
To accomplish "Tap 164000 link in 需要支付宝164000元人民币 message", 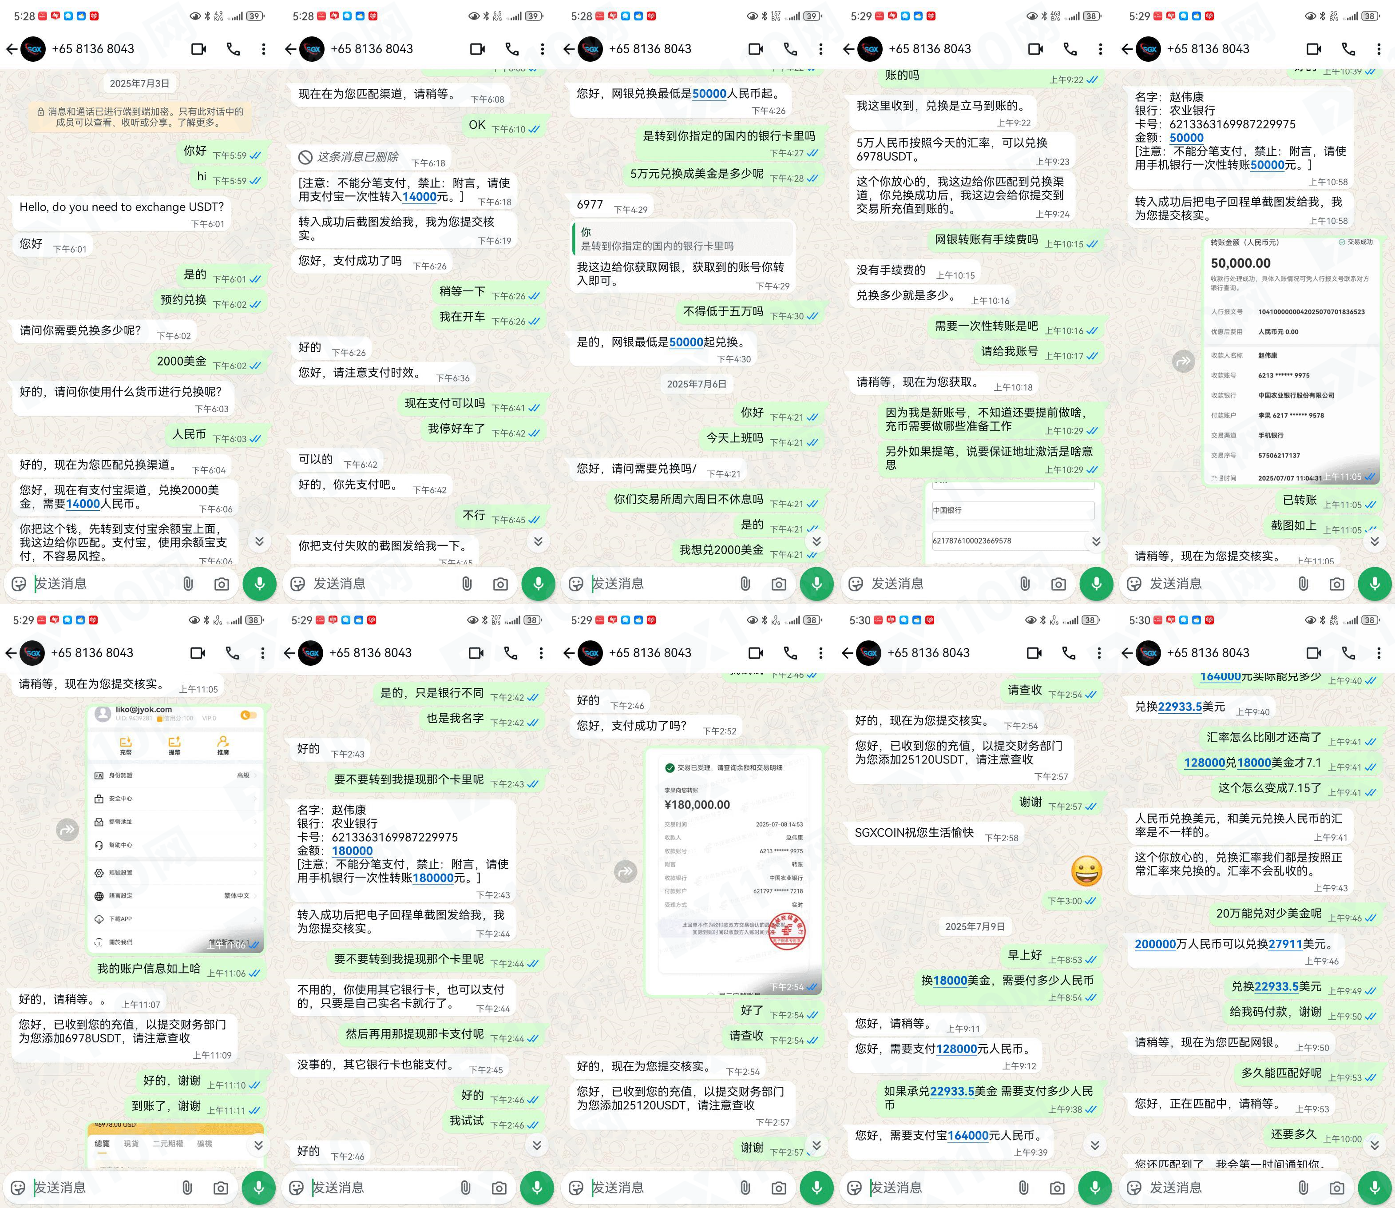I will pyautogui.click(x=968, y=1135).
